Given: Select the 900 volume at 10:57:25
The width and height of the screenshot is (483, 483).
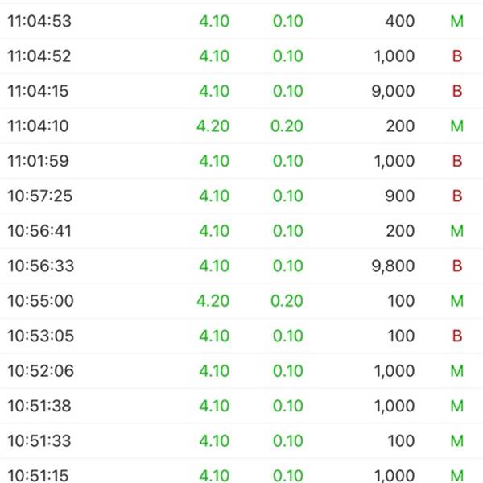Looking at the screenshot, I should point(399,196).
